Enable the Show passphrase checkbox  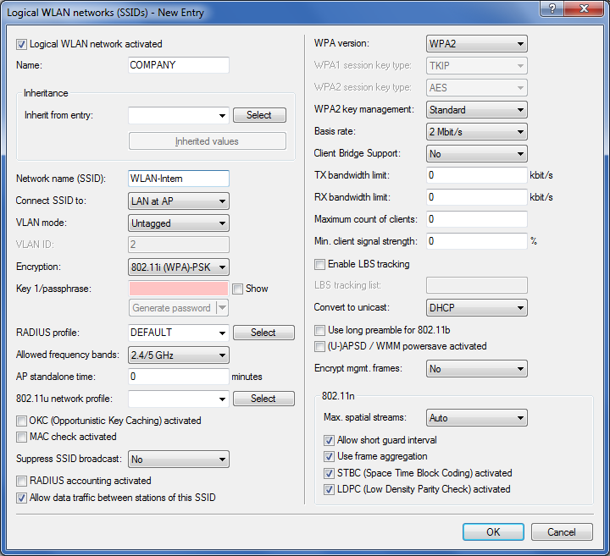[x=238, y=289]
